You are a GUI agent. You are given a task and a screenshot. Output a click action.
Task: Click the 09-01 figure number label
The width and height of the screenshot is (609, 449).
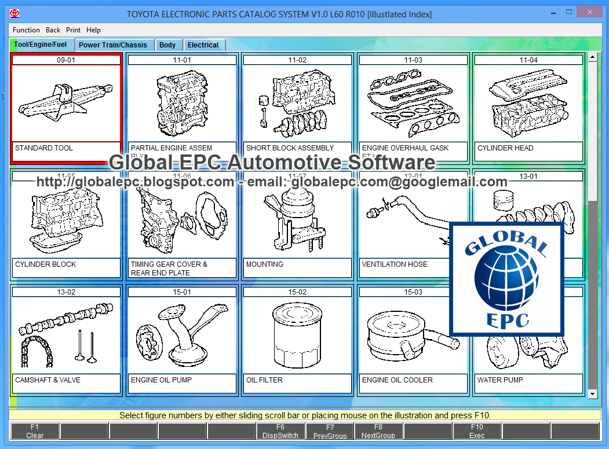66,60
